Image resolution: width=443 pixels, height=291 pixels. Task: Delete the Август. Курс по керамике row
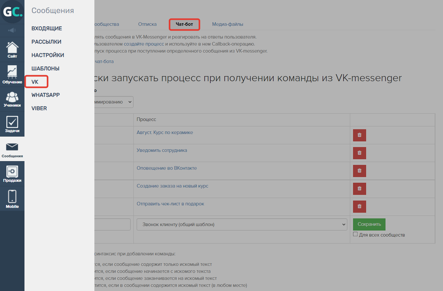(359, 135)
